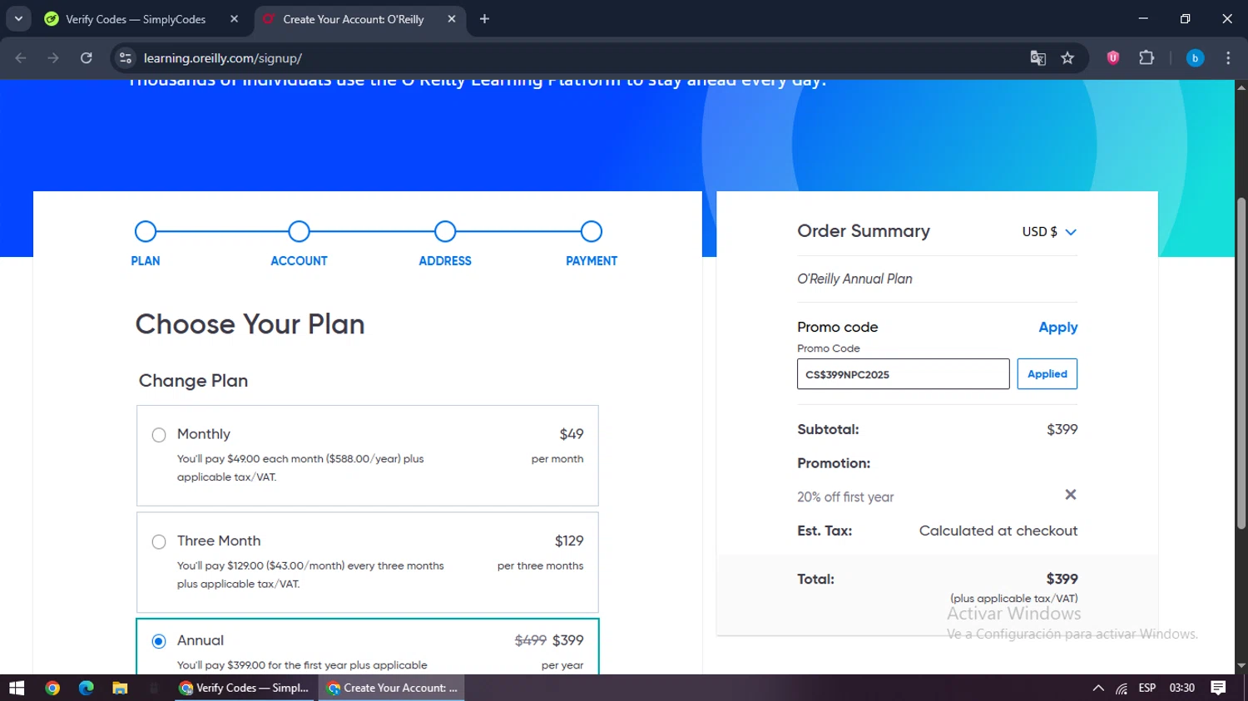Open the USD $ currency dropdown

[1049, 232]
